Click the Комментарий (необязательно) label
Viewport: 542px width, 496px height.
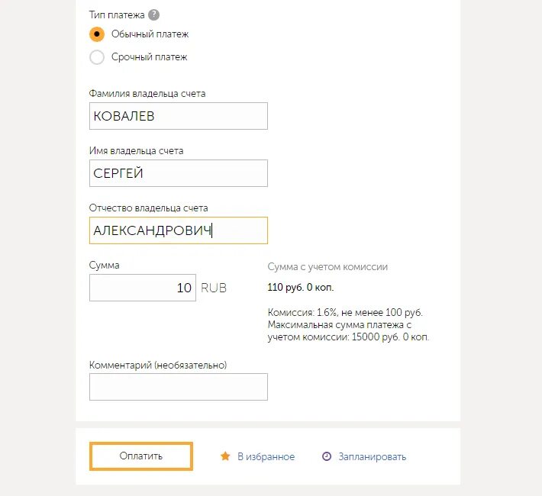pyautogui.click(x=158, y=365)
